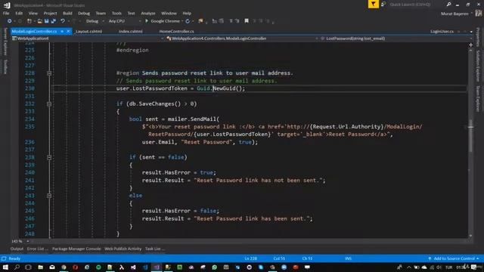Image resolution: width=484 pixels, height=272 pixels.
Task: Click the yellow notifications filter flag icon
Action: pyautogui.click(x=373, y=4)
